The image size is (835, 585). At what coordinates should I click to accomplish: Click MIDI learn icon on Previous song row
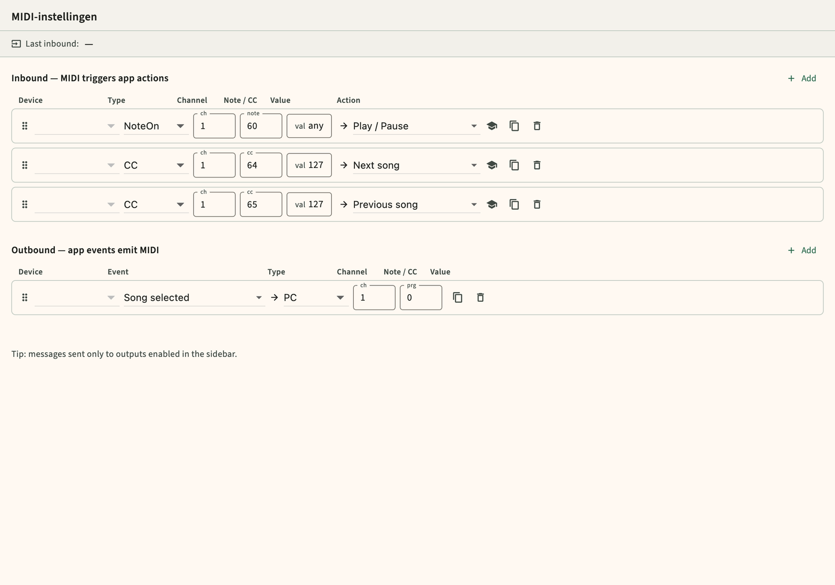[x=492, y=205]
